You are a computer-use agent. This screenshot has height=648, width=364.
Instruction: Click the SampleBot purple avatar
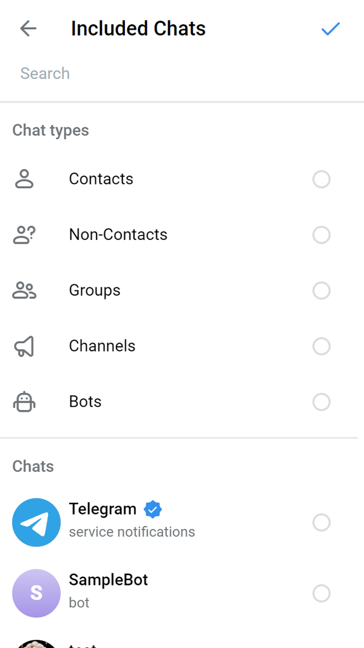pos(36,593)
